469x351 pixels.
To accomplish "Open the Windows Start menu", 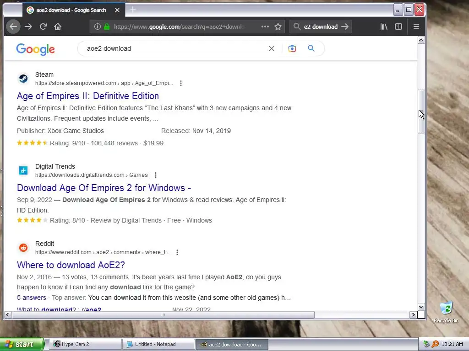I will [x=22, y=344].
